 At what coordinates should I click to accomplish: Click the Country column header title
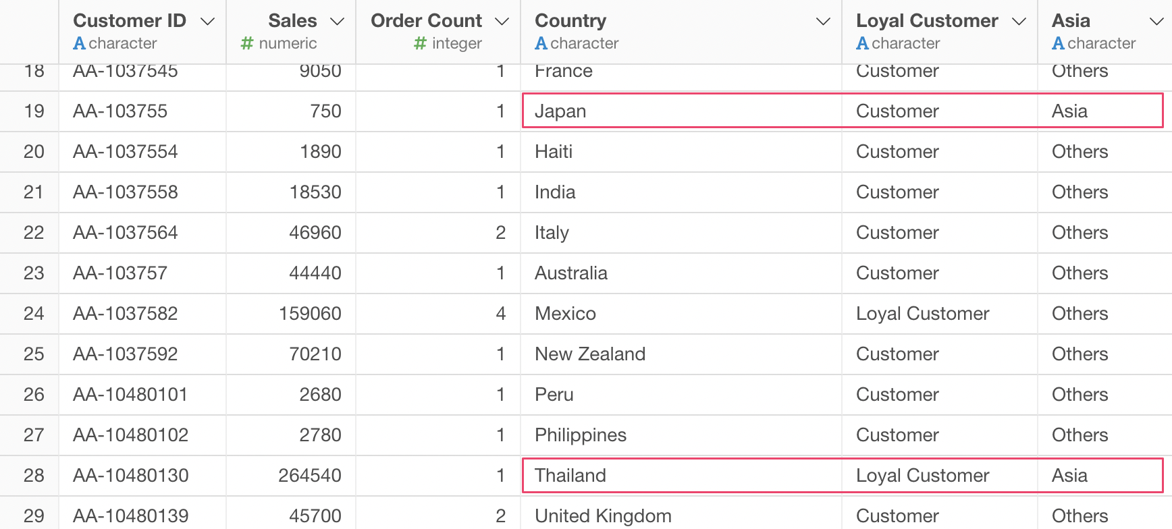pyautogui.click(x=570, y=21)
